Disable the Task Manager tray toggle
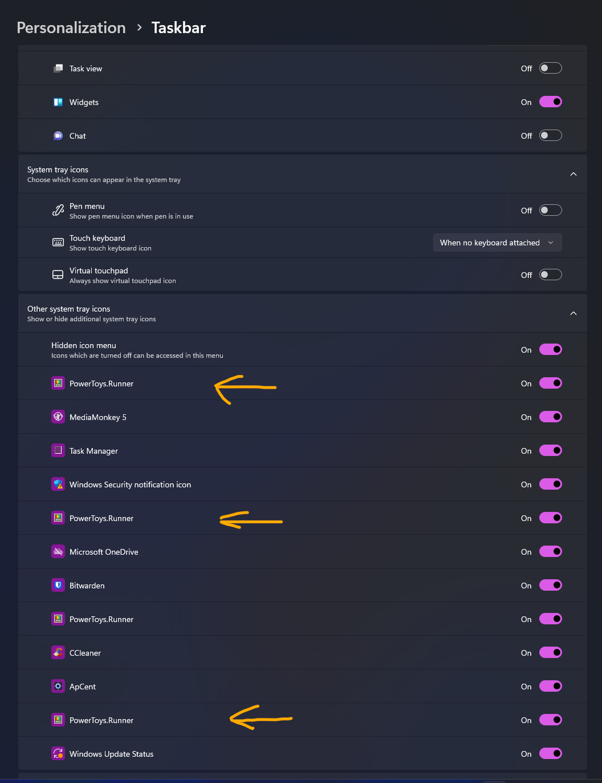Viewport: 602px width, 783px height. pos(550,450)
